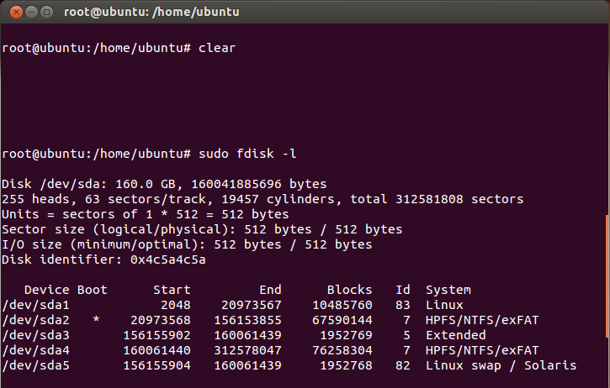
Task: Close the terminal window
Action: tap(12, 12)
